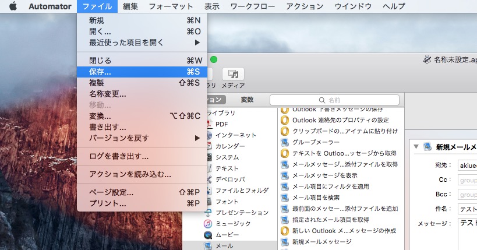
Task: Click クリップボードの...アイテムに貼り付け action icon
Action: tap(284, 131)
